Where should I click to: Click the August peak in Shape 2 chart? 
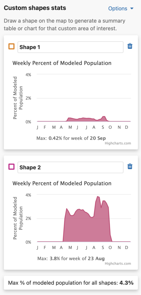coord(98,197)
